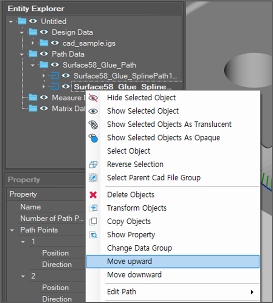The width and height of the screenshot is (273, 303).
Task: Toggle visibility eye of Design Data folder
Action: [44, 32]
